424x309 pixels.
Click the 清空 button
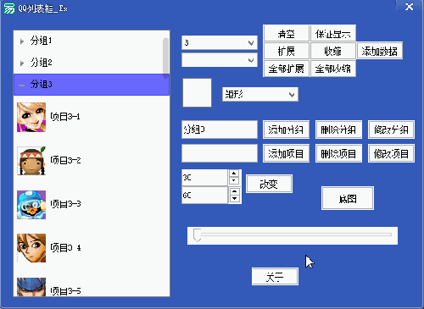point(286,34)
